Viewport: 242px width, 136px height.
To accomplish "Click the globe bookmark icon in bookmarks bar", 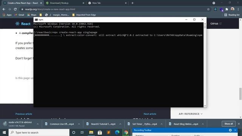I will tap(46, 15).
